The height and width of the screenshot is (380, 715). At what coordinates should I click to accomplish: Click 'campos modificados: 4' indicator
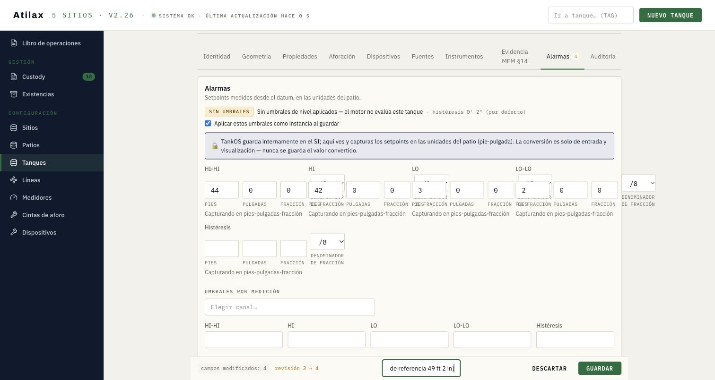[234, 368]
